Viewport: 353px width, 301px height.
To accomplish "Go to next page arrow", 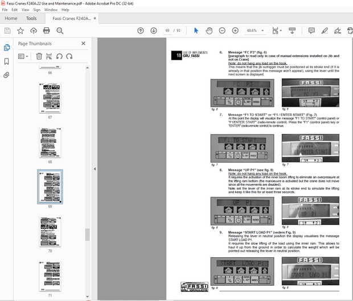I will pos(154,31).
